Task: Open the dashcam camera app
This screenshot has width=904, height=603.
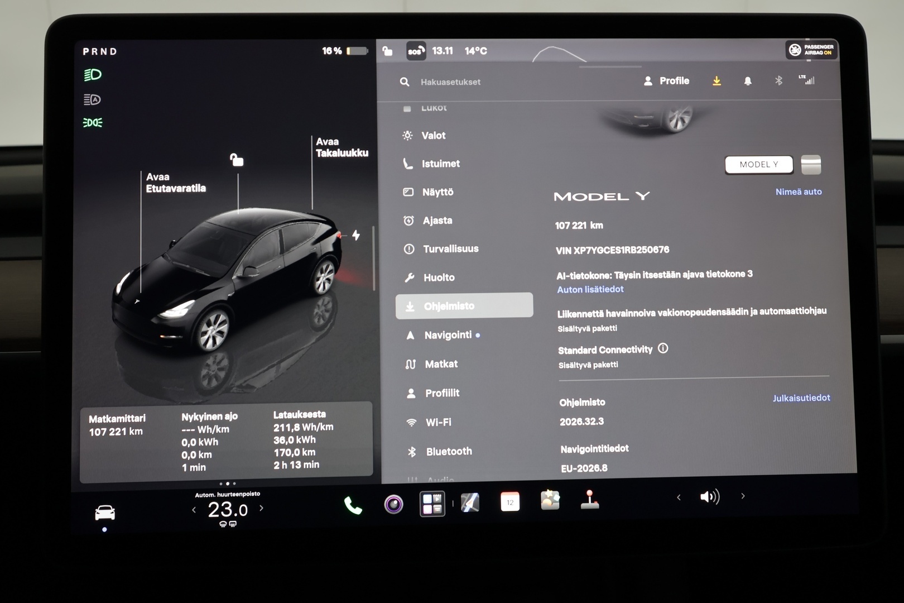Action: [393, 505]
